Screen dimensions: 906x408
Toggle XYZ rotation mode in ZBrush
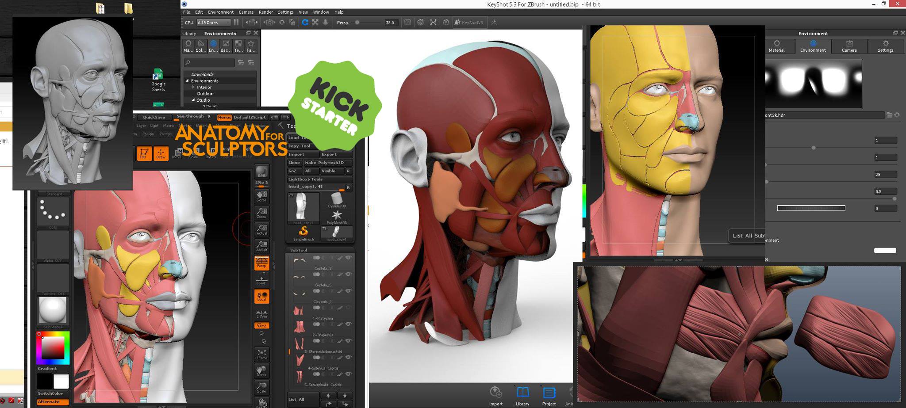[x=261, y=325]
